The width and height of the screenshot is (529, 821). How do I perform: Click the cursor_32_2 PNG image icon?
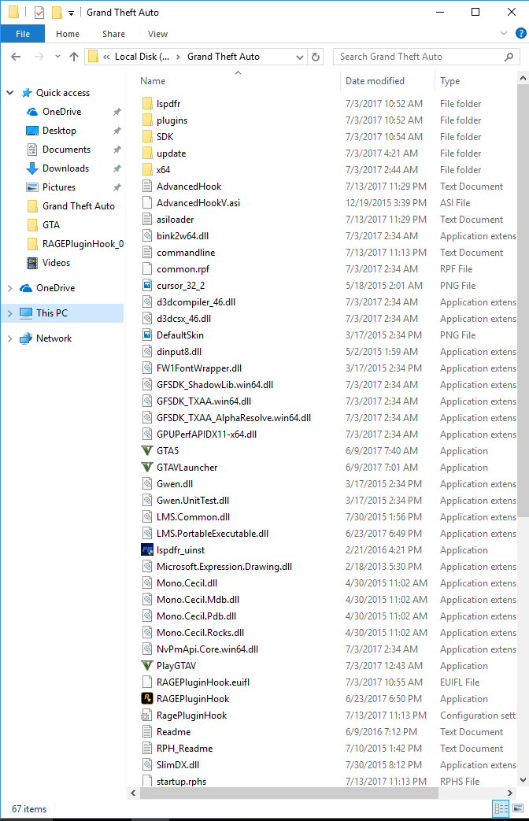pos(147,286)
